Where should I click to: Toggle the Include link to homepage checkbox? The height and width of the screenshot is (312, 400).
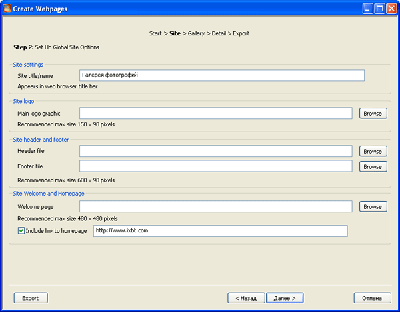pyautogui.click(x=21, y=231)
